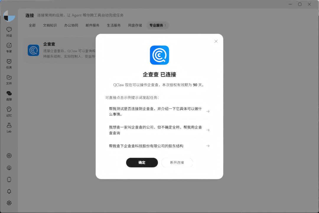Close the application window
The image size is (319, 213).
click(309, 4)
